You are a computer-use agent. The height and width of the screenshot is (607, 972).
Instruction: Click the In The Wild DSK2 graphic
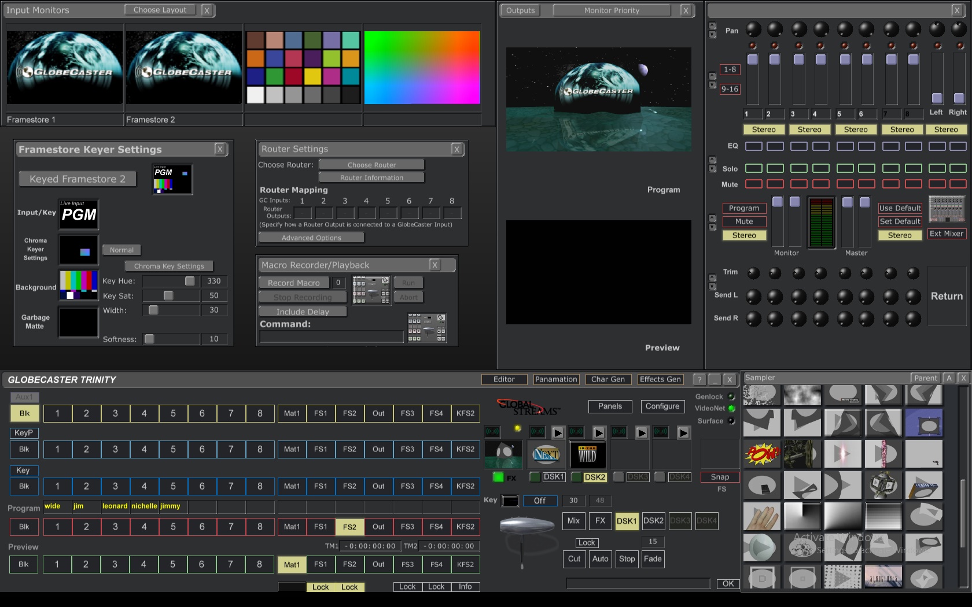pos(587,455)
